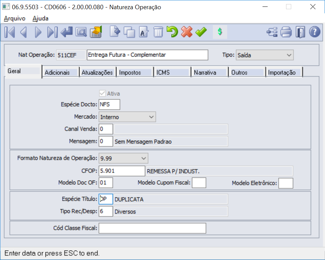Viewport: 325px width, 260px height.
Task: Open the Ajuda menu
Action: (x=40, y=18)
